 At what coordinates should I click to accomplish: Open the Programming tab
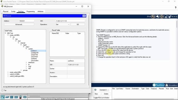point(31,11)
